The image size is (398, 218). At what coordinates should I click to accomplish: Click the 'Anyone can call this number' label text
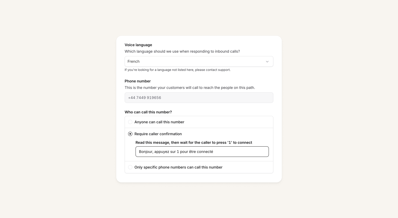pos(159,122)
